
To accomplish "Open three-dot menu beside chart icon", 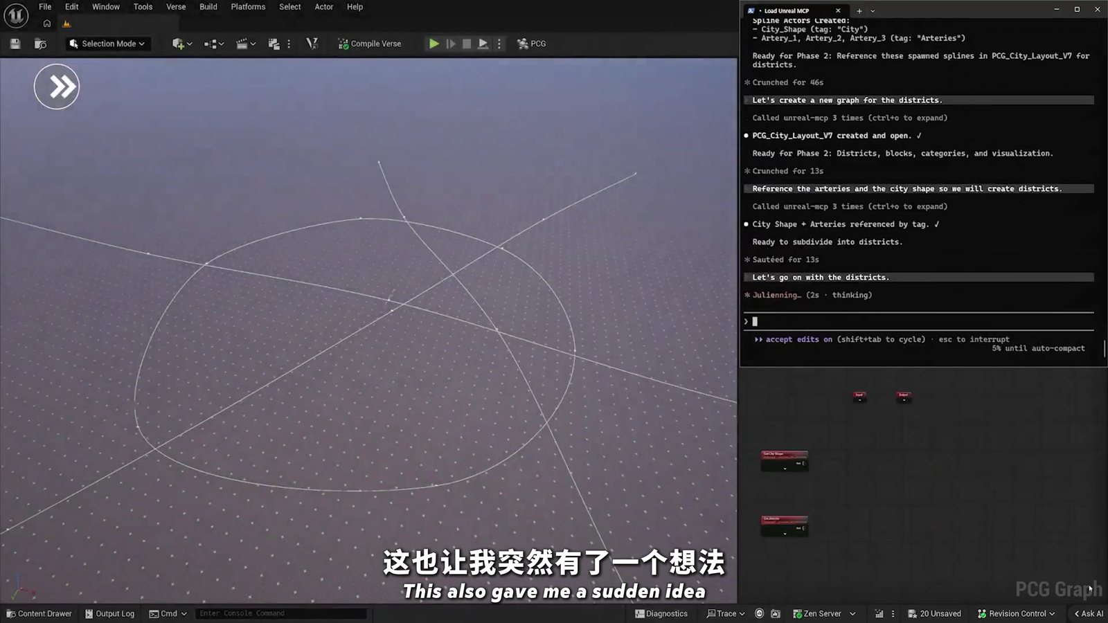I will click(x=893, y=614).
